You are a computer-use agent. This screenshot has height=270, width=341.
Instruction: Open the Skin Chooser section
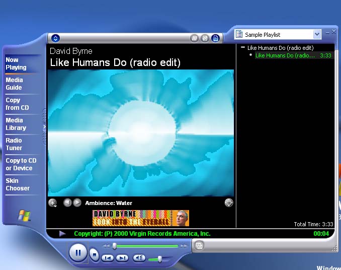[18, 184]
